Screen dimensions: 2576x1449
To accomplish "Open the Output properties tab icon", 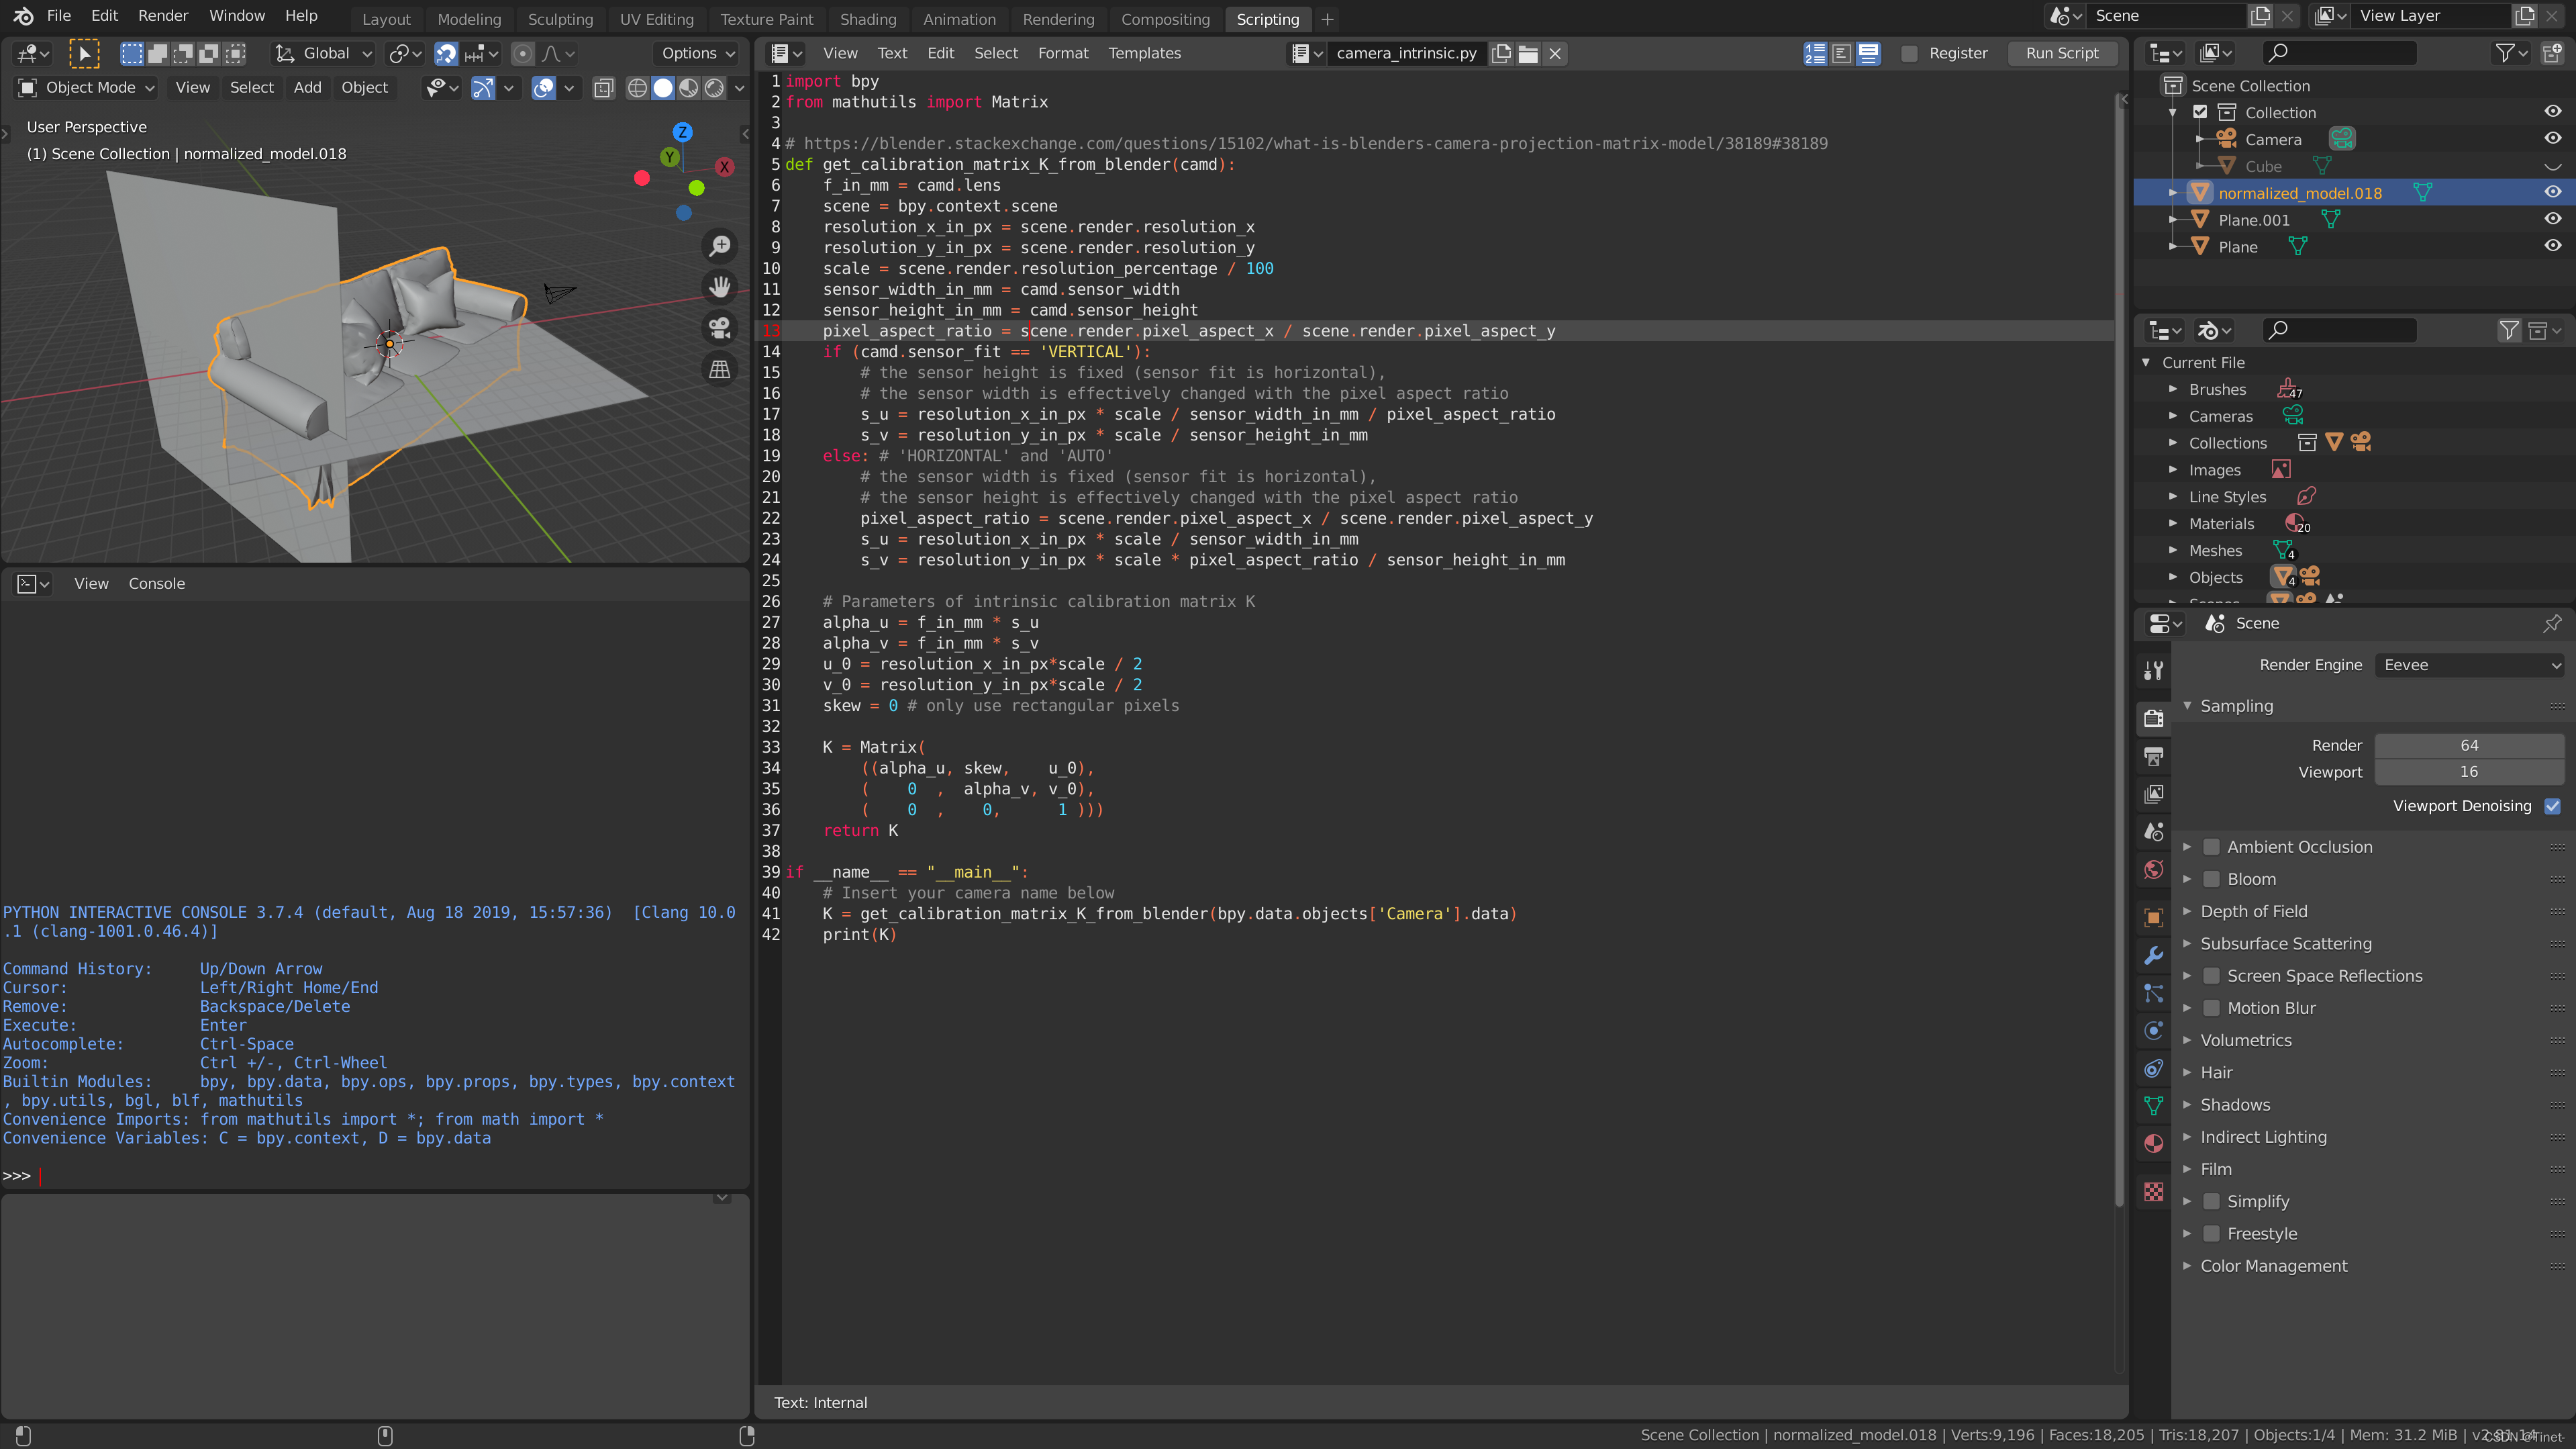I will (2154, 757).
